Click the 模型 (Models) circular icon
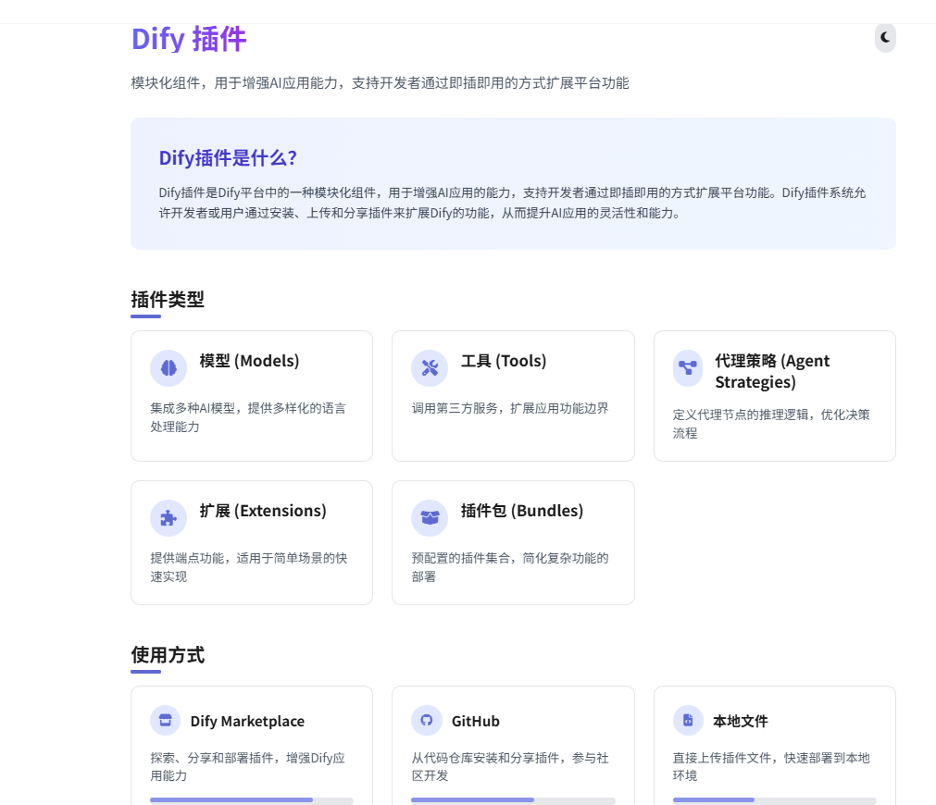This screenshot has height=805, width=936. (168, 367)
